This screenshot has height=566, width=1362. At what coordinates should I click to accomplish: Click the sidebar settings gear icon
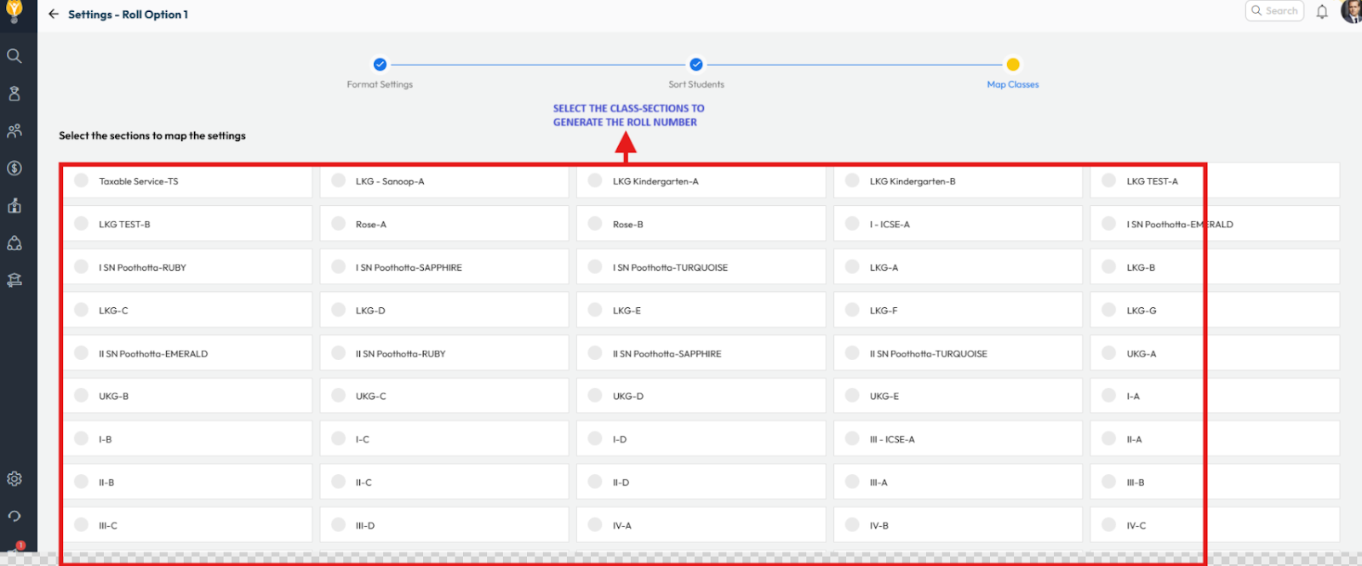pyautogui.click(x=14, y=479)
